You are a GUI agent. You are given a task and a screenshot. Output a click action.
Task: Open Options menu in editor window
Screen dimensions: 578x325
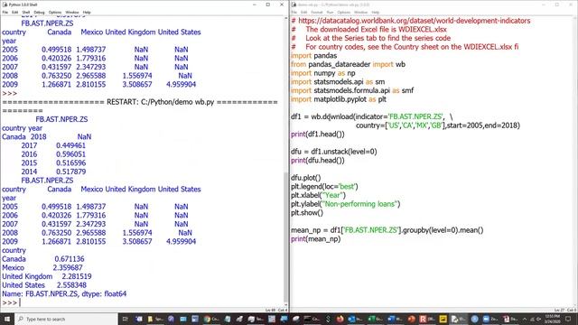(343, 12)
